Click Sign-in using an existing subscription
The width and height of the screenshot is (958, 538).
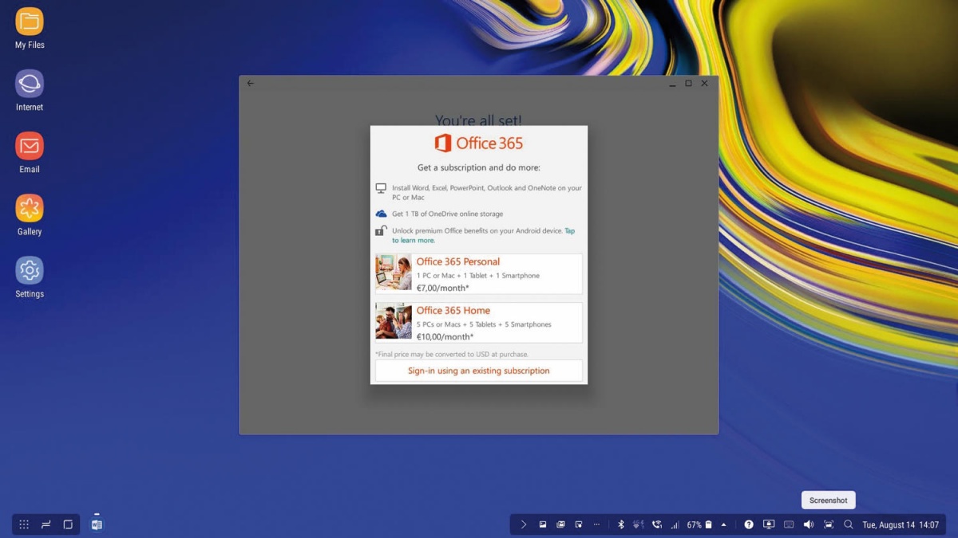(479, 371)
